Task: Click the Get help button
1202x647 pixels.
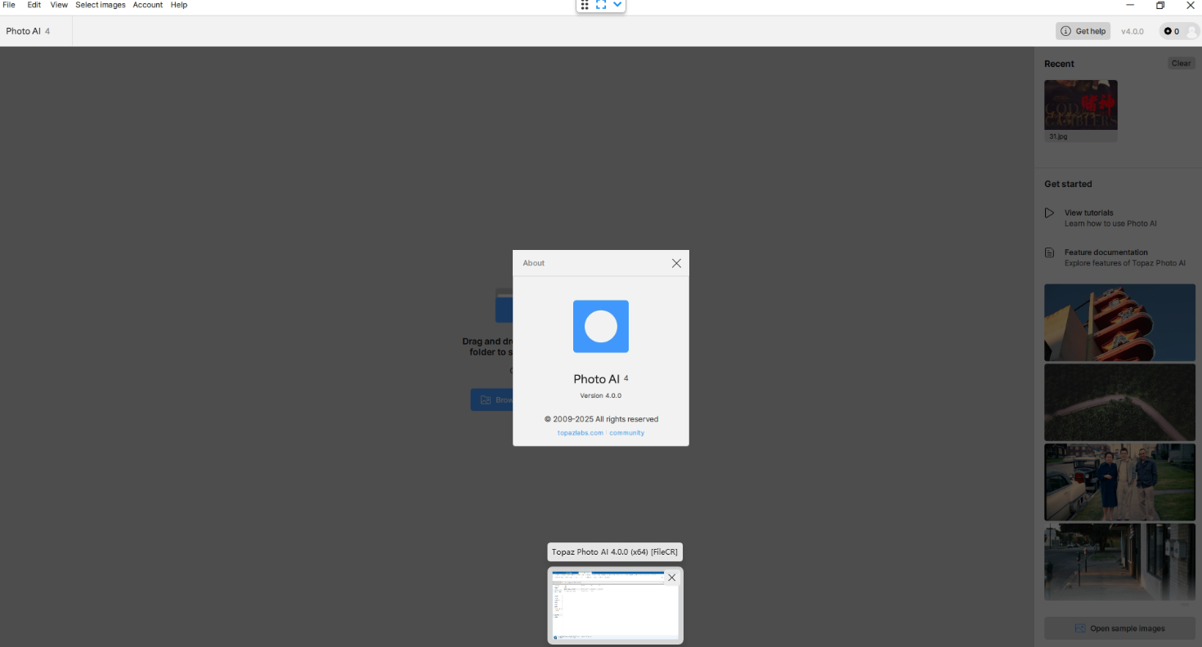Action: (x=1083, y=31)
